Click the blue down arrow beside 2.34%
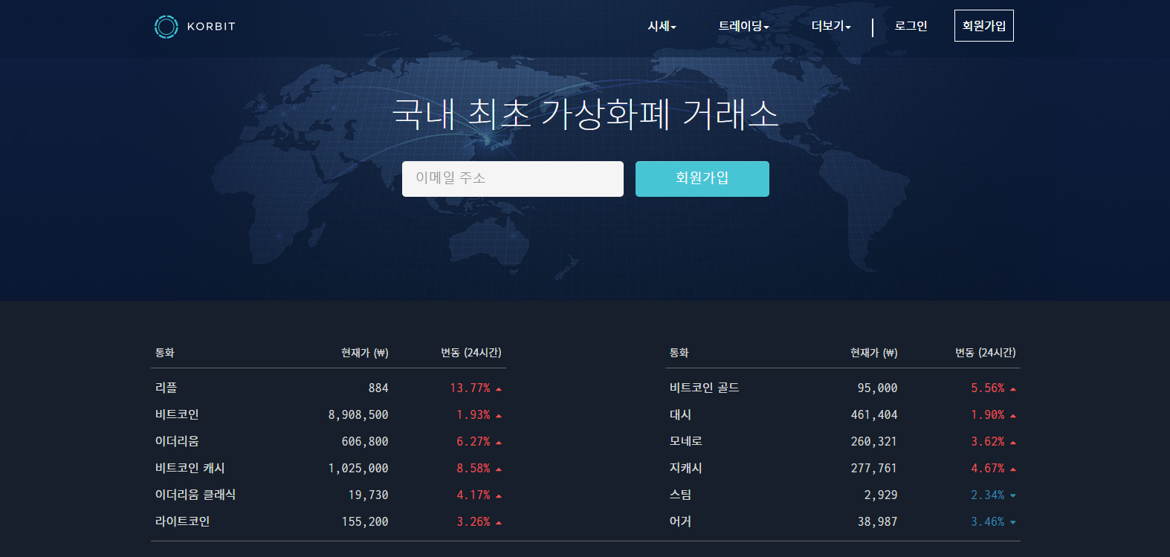1170x557 pixels. (1013, 496)
